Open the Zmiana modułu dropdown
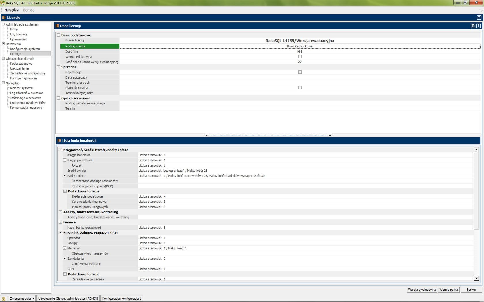Screen dimensions: 484x302 tap(22, 299)
